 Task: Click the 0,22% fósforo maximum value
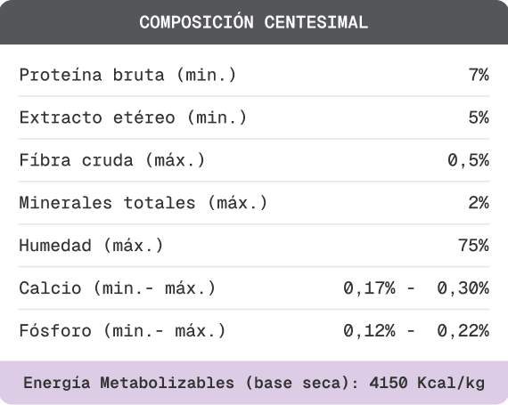pyautogui.click(x=463, y=331)
